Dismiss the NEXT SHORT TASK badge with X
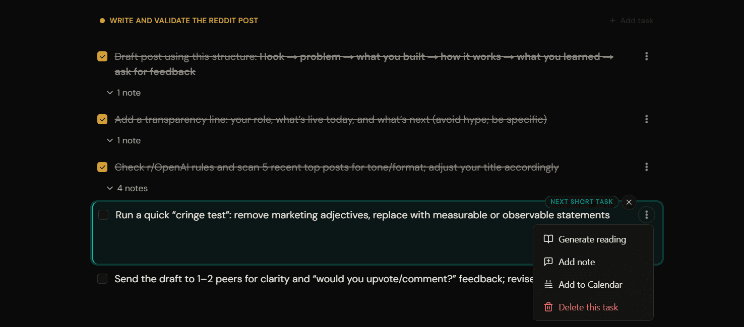 point(629,202)
